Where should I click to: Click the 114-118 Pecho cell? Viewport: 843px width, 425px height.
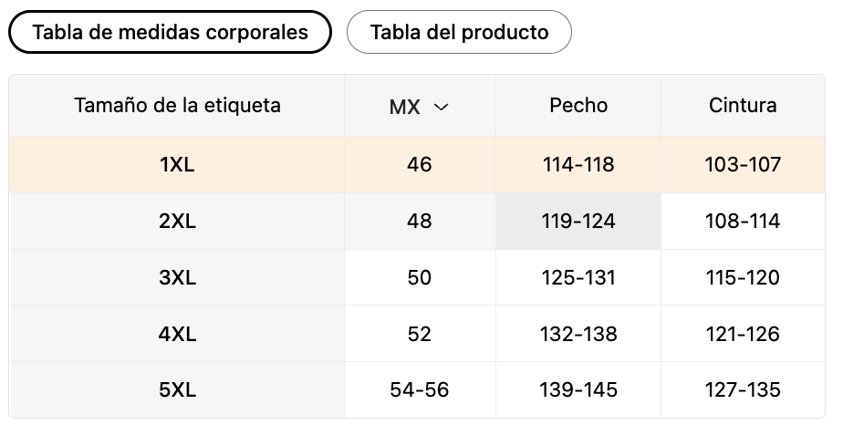pos(578,164)
